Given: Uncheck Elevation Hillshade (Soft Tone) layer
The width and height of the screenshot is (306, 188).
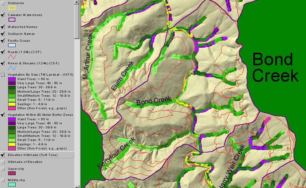Looking at the screenshot, I should coord(3,155).
